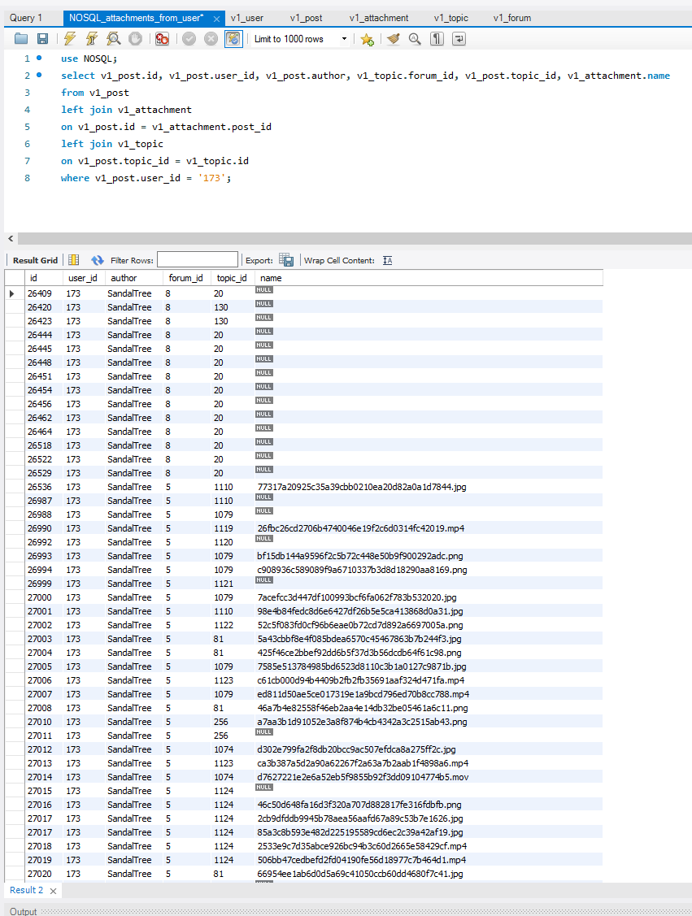Save the script with the floppy disk icon
692x916 pixels.
[x=42, y=39]
